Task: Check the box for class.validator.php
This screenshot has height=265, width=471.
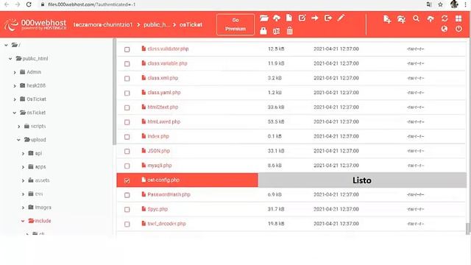Action: click(x=127, y=49)
